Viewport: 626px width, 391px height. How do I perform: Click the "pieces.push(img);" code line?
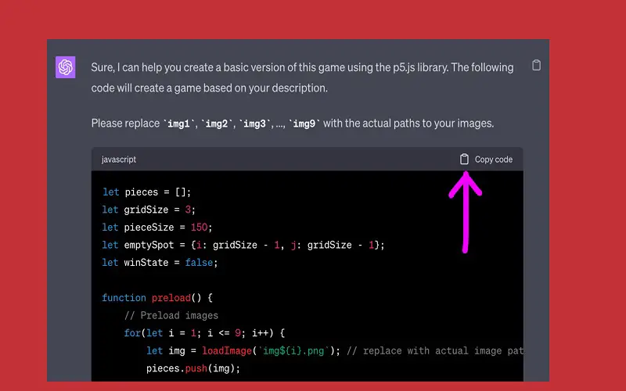(192, 368)
